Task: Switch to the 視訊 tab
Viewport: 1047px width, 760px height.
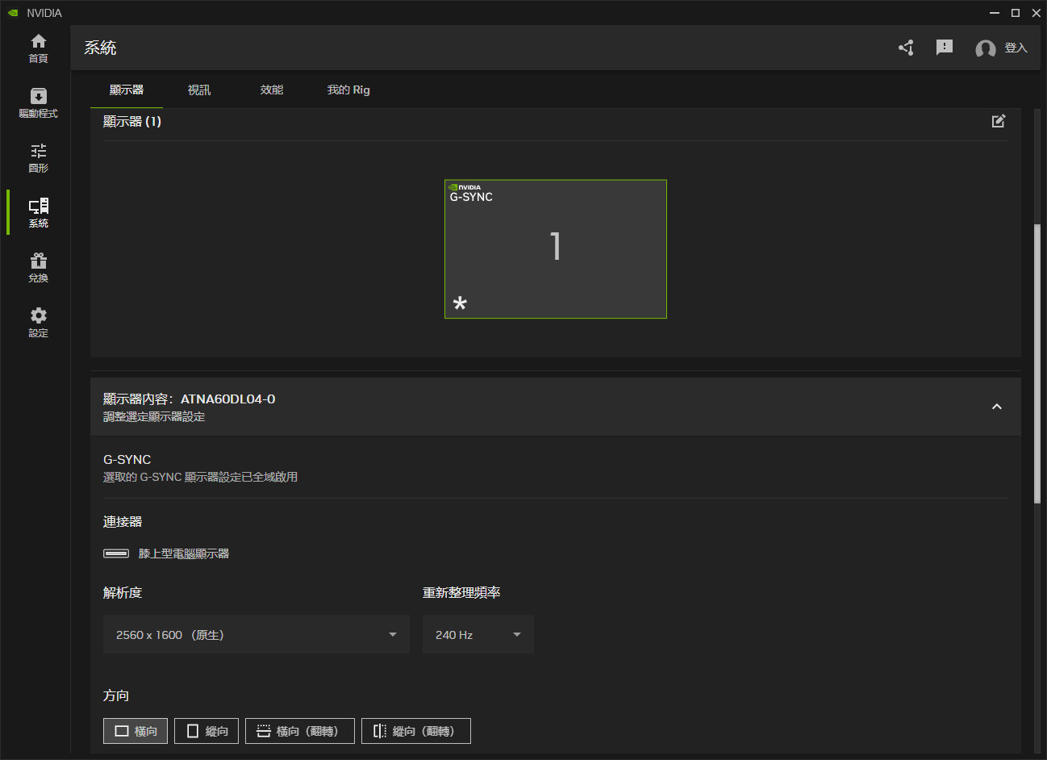Action: [199, 90]
